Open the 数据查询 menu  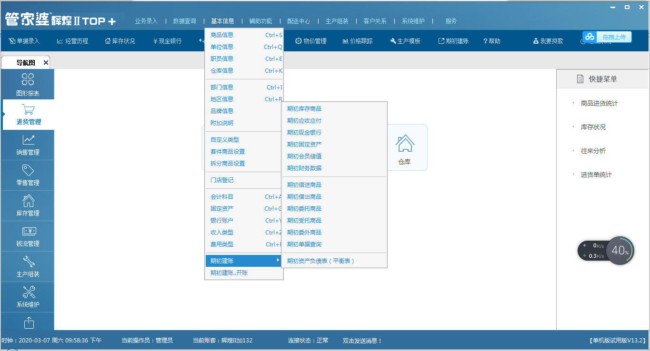point(184,21)
